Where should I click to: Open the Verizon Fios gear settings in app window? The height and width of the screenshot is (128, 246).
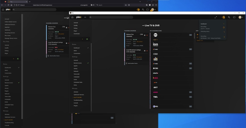click(145, 35)
